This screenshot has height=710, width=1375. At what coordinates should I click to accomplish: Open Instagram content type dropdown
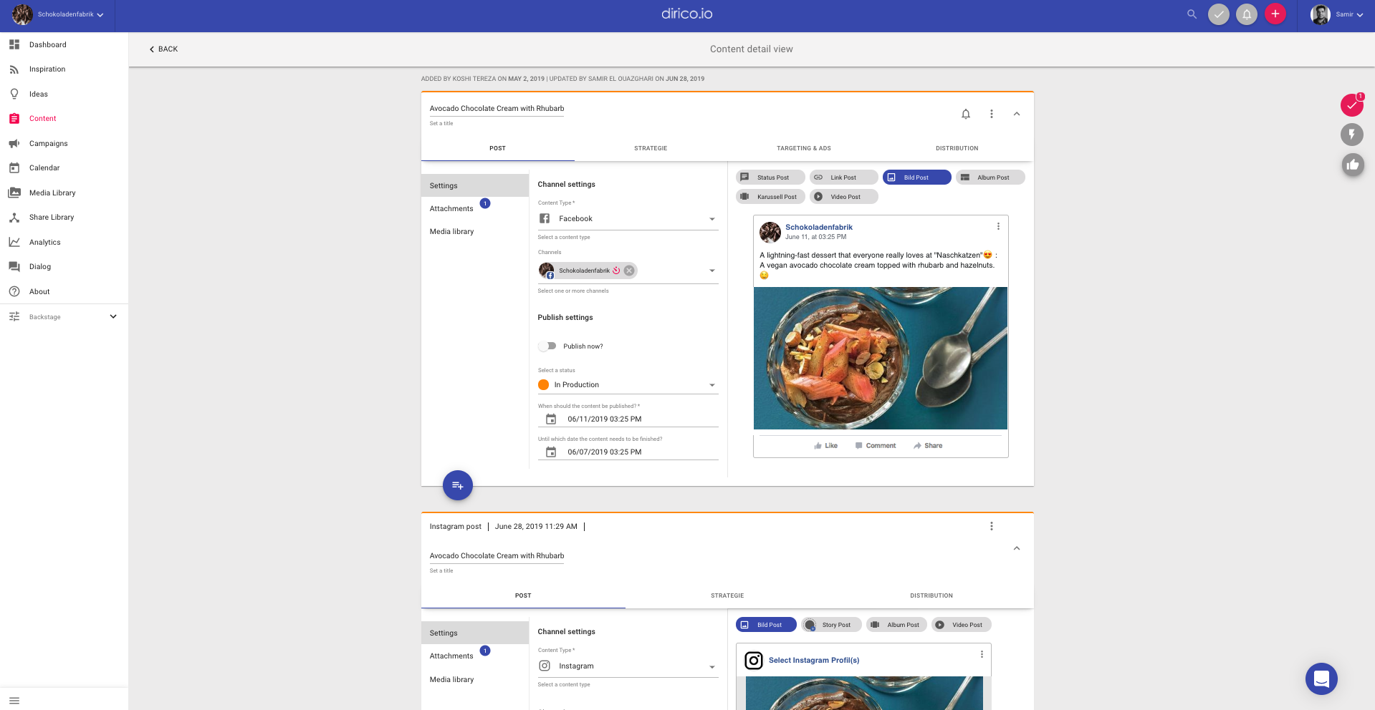628,666
